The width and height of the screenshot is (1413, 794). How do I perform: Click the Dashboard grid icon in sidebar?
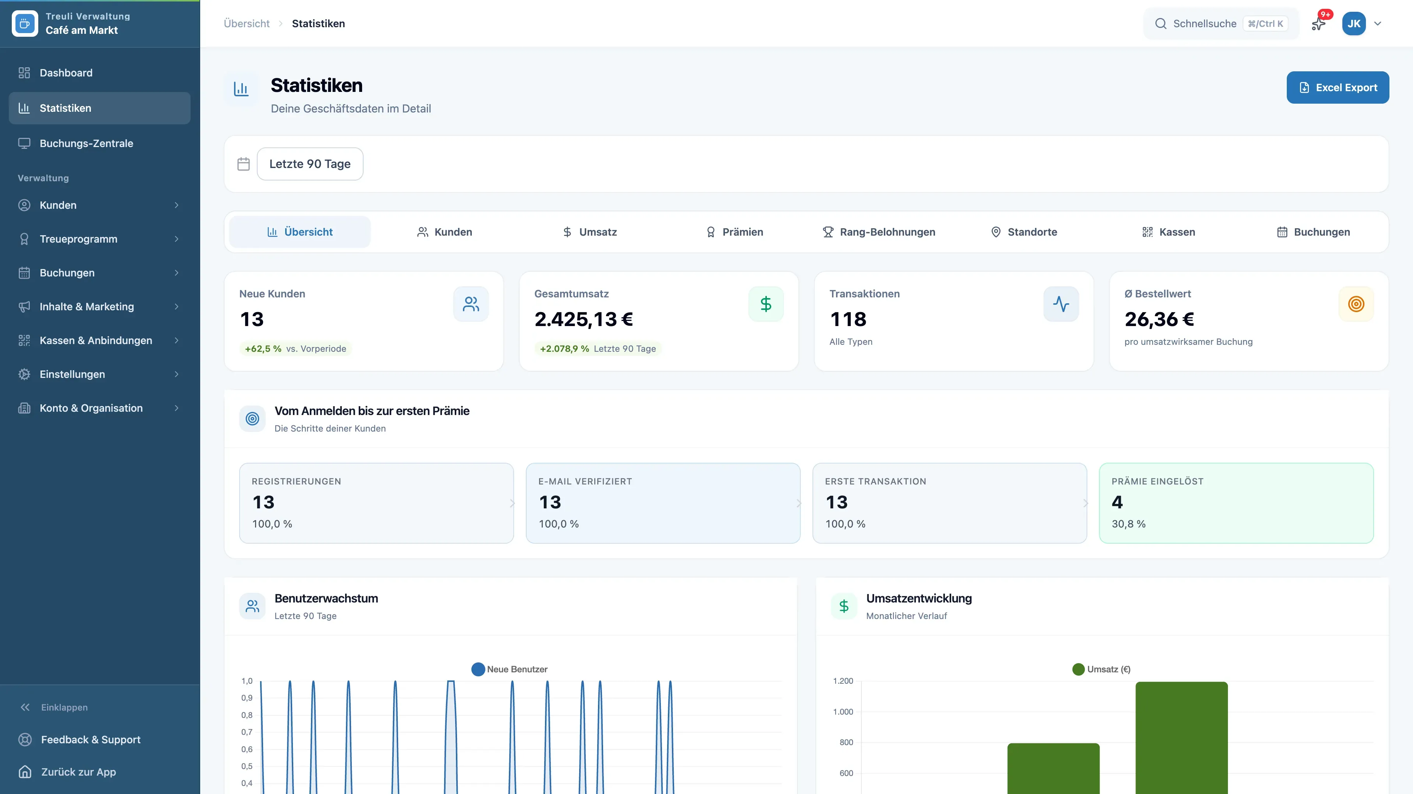(24, 73)
